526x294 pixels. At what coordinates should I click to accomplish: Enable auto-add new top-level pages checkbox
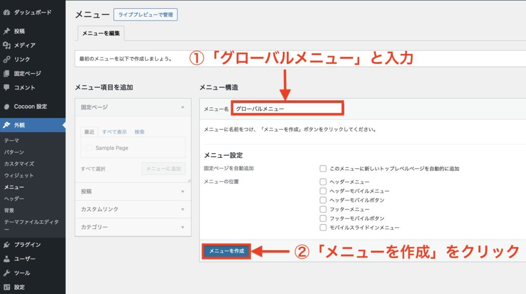pos(323,169)
